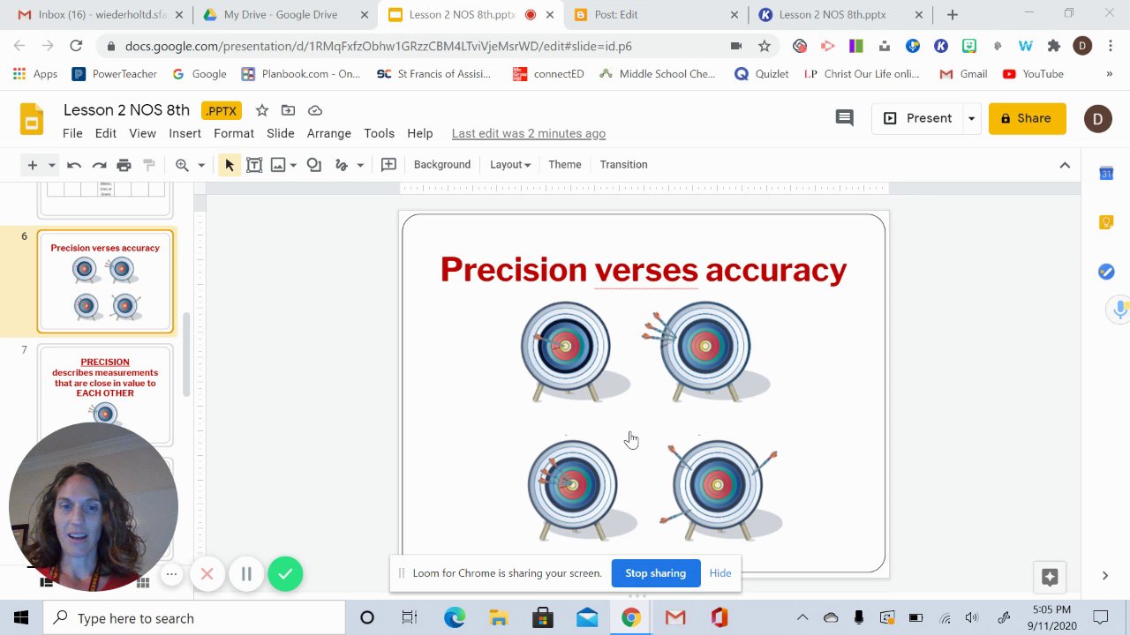Screen dimensions: 1130x635
Task: Click the undo arrow in toolbar
Action: [74, 165]
